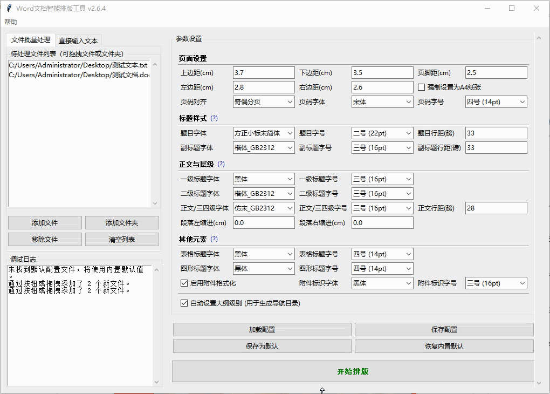Screen dimensions: 550x394
Task: Open 页码字体 dropdown showing 宋体
Action: [382, 102]
